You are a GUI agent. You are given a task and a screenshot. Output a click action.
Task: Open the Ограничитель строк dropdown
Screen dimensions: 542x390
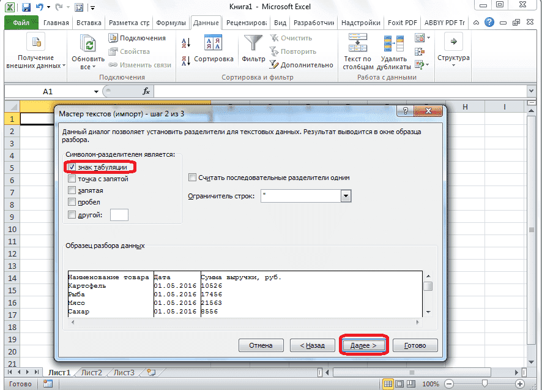coord(346,195)
